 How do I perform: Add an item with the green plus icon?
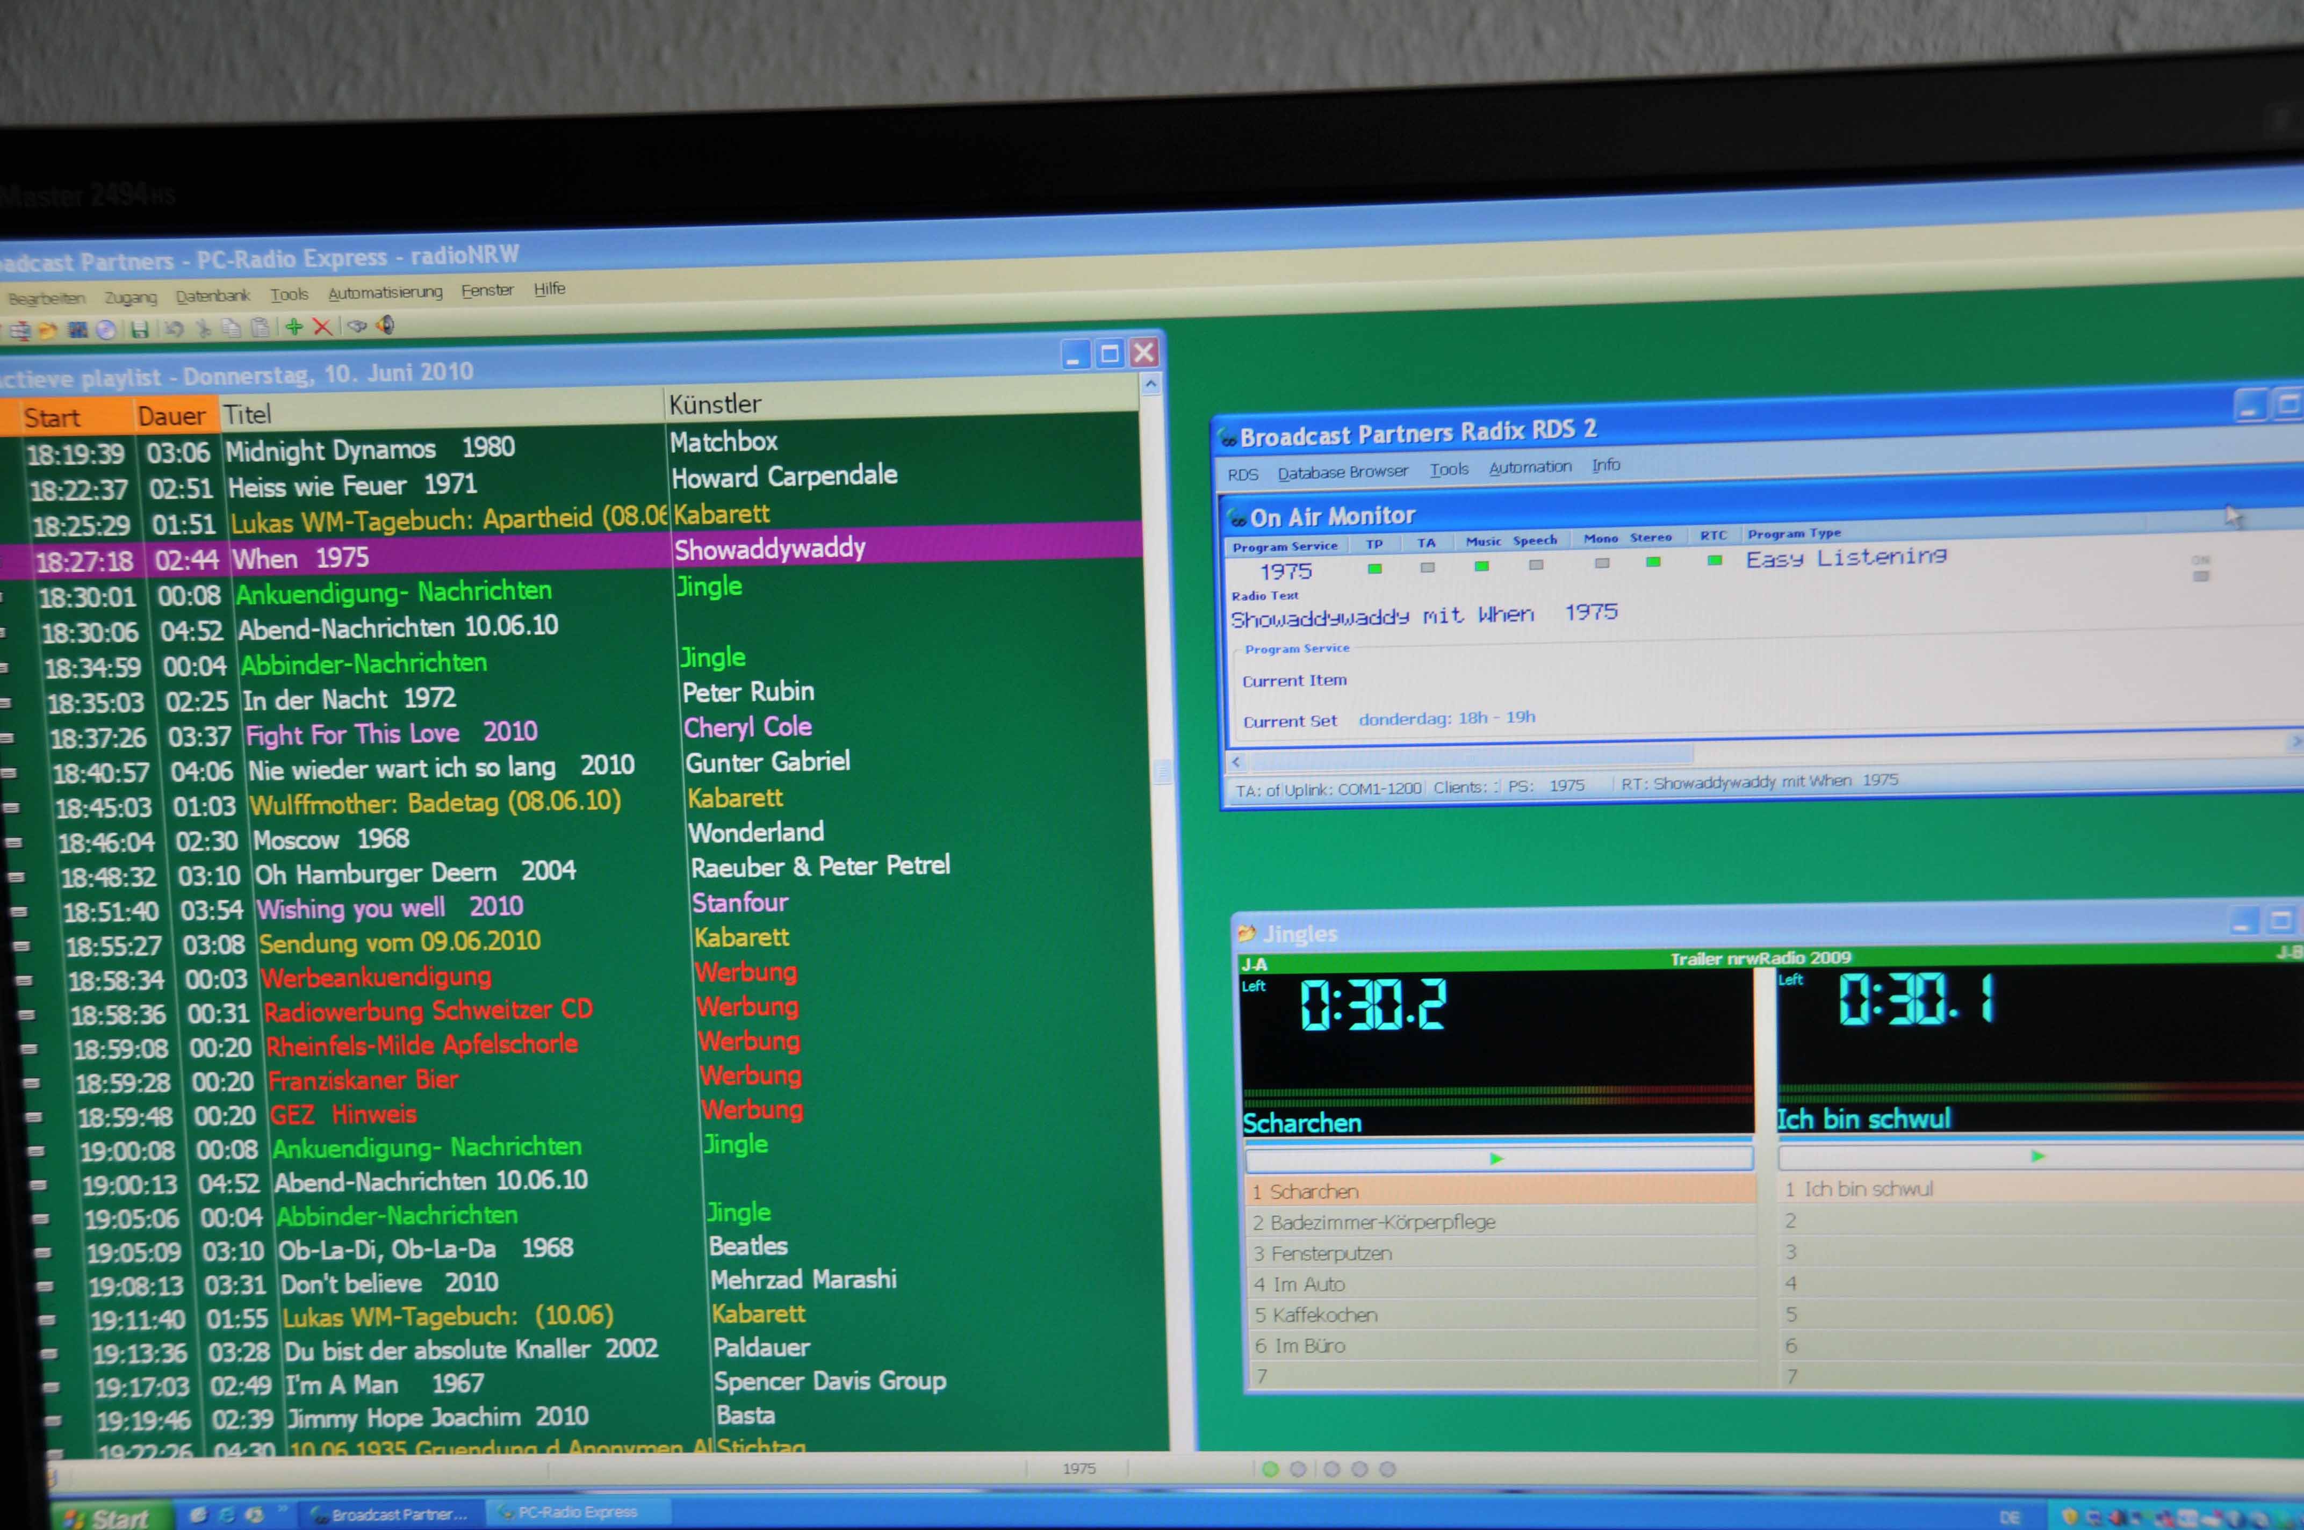tap(294, 327)
